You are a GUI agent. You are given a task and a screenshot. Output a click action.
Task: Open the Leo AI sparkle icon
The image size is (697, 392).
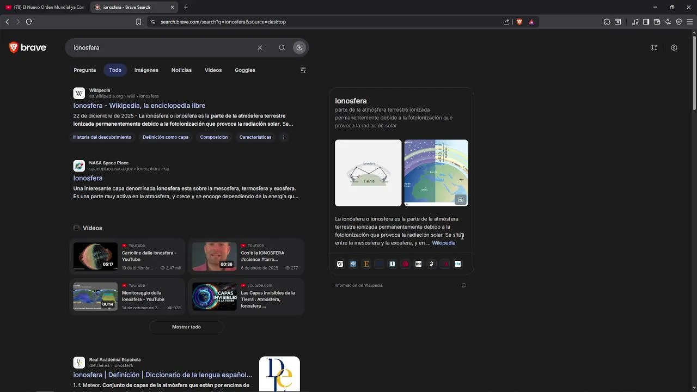point(668,22)
